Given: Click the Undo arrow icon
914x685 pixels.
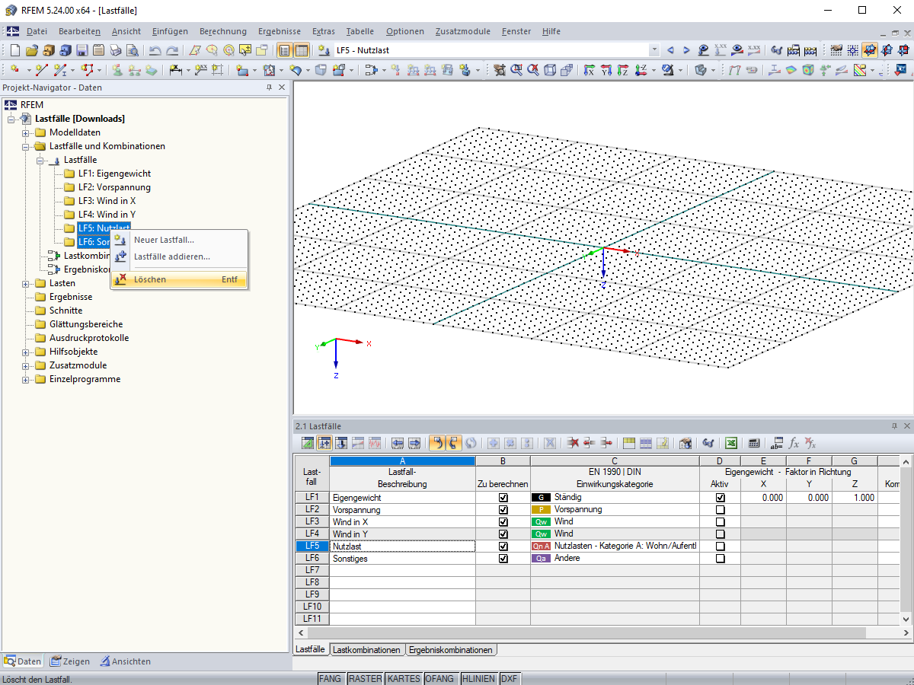Looking at the screenshot, I should [155, 51].
